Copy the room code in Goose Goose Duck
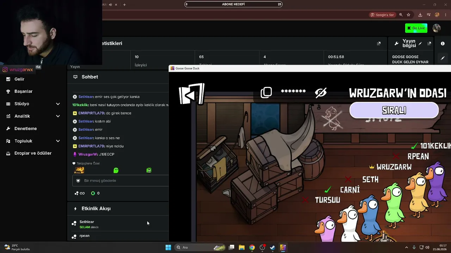This screenshot has height=253, width=451. [266, 92]
